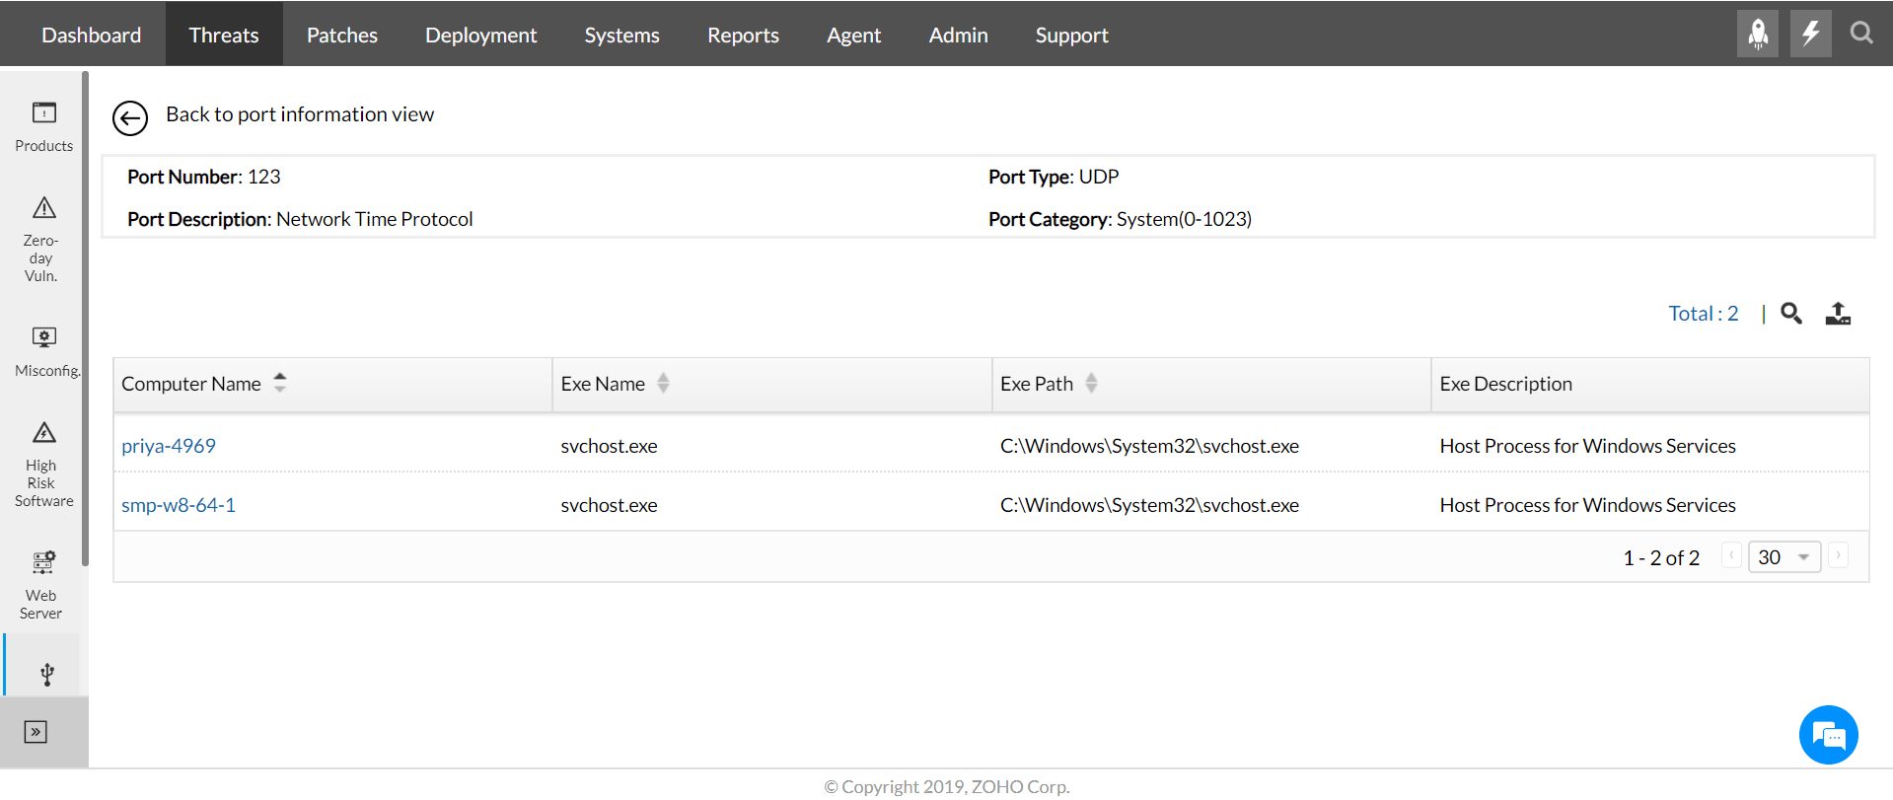1893x800 pixels.
Task: Open the Reports menu
Action: 743,36
